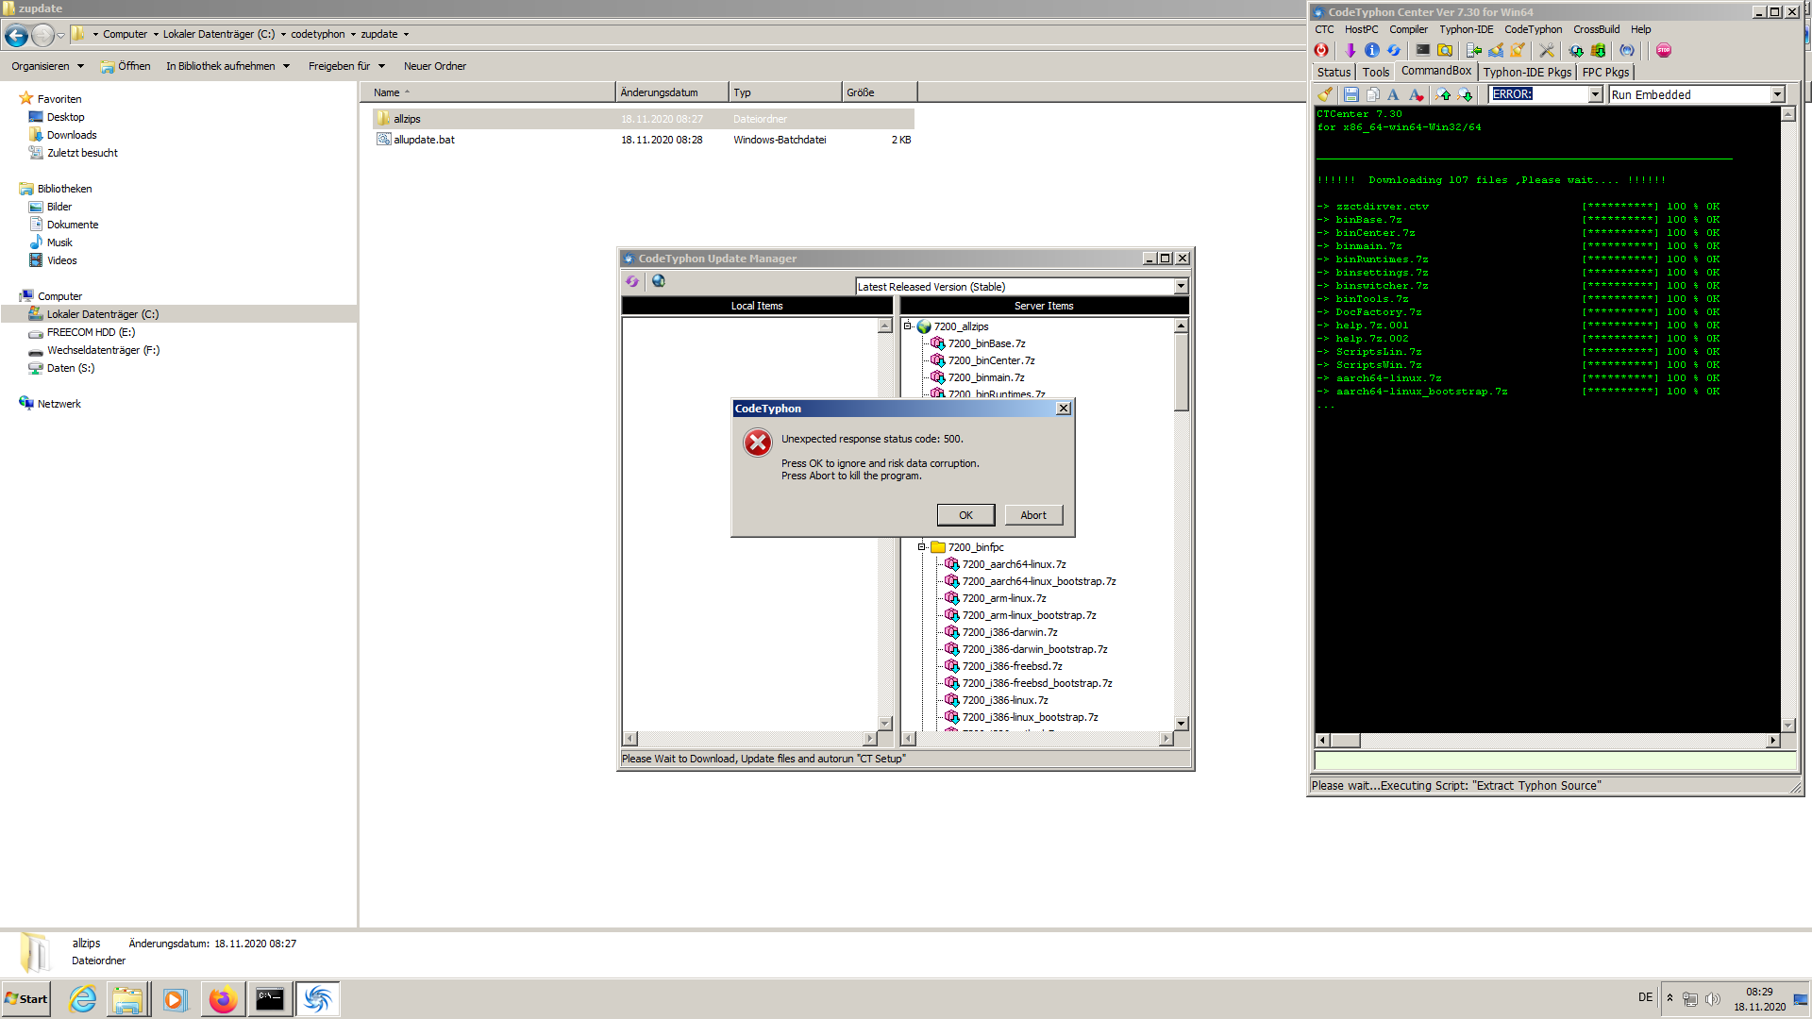Click the purple update arrows icon in Update Manager
The height and width of the screenshot is (1019, 1812).
coord(632,281)
